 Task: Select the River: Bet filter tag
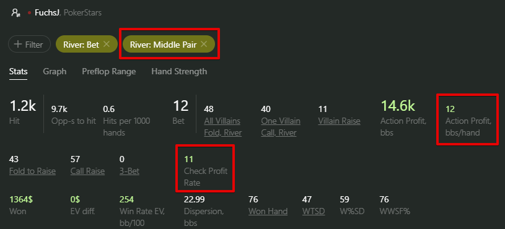[81, 45]
